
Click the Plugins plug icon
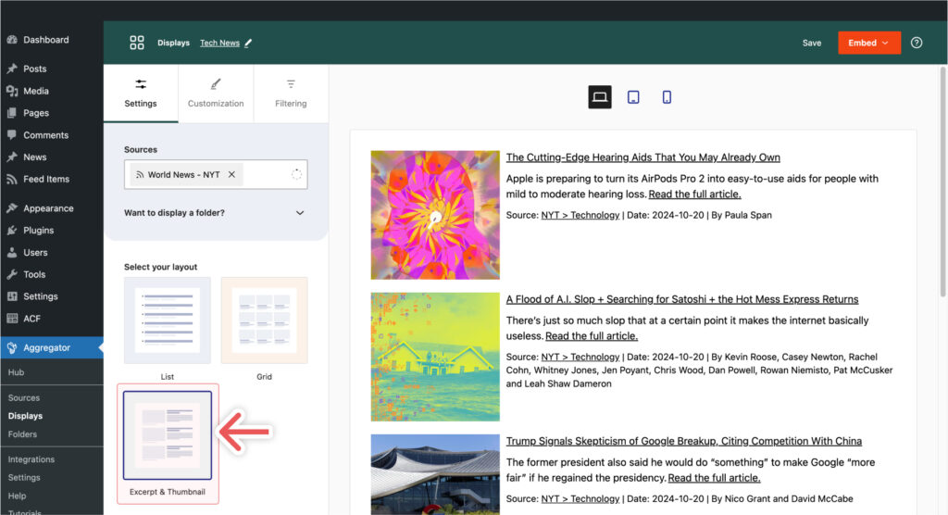(12, 230)
